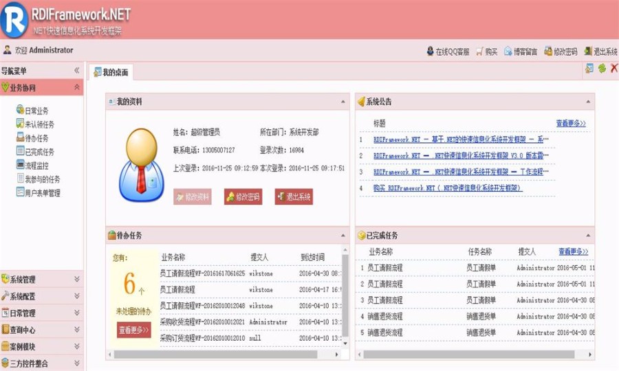Click the 任务名称 column header
The height and width of the screenshot is (371, 619).
[x=479, y=251]
